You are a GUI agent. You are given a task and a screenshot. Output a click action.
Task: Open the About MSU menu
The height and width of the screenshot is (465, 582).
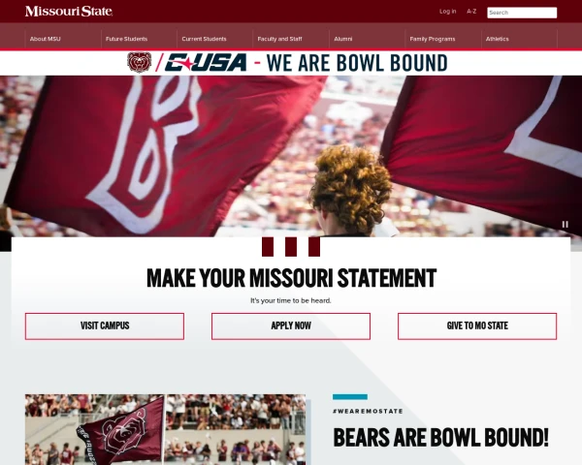(x=46, y=39)
